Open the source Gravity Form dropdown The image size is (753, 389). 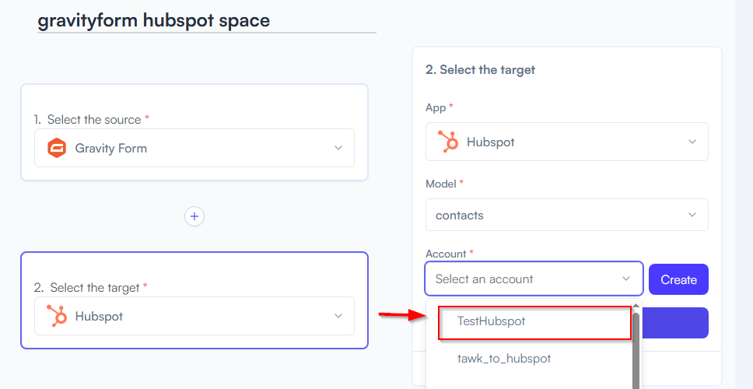tap(194, 148)
